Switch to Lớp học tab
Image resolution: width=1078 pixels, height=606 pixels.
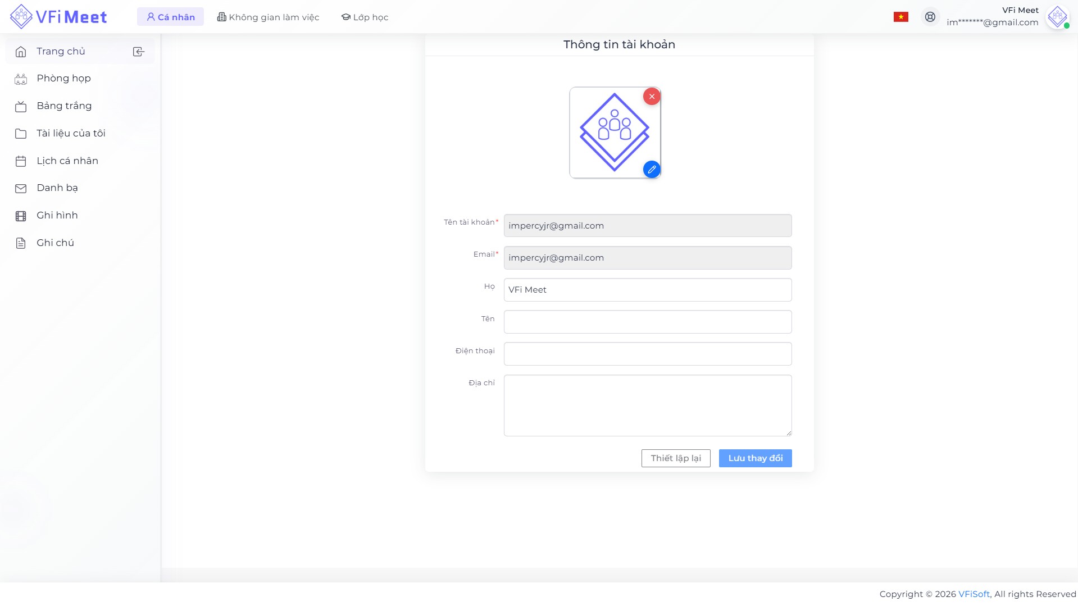[365, 17]
